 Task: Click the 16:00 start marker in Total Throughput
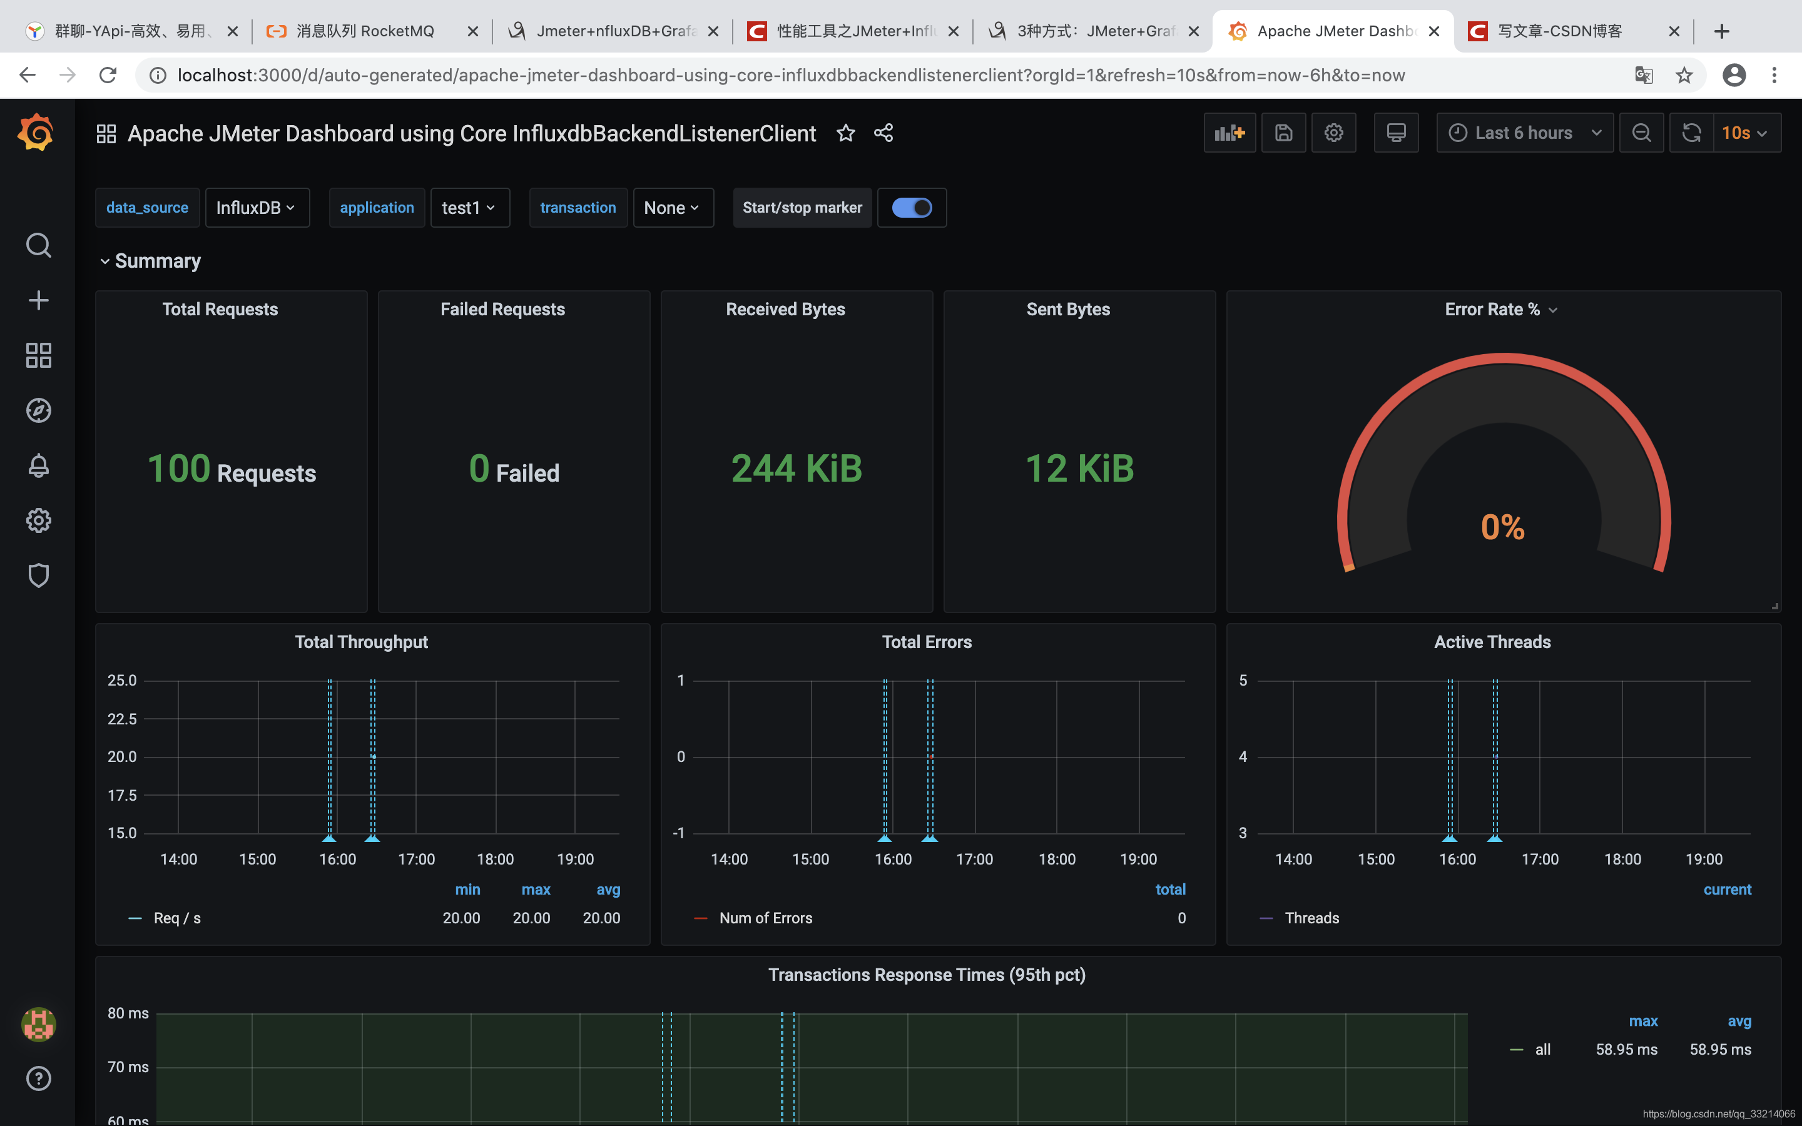click(x=329, y=838)
